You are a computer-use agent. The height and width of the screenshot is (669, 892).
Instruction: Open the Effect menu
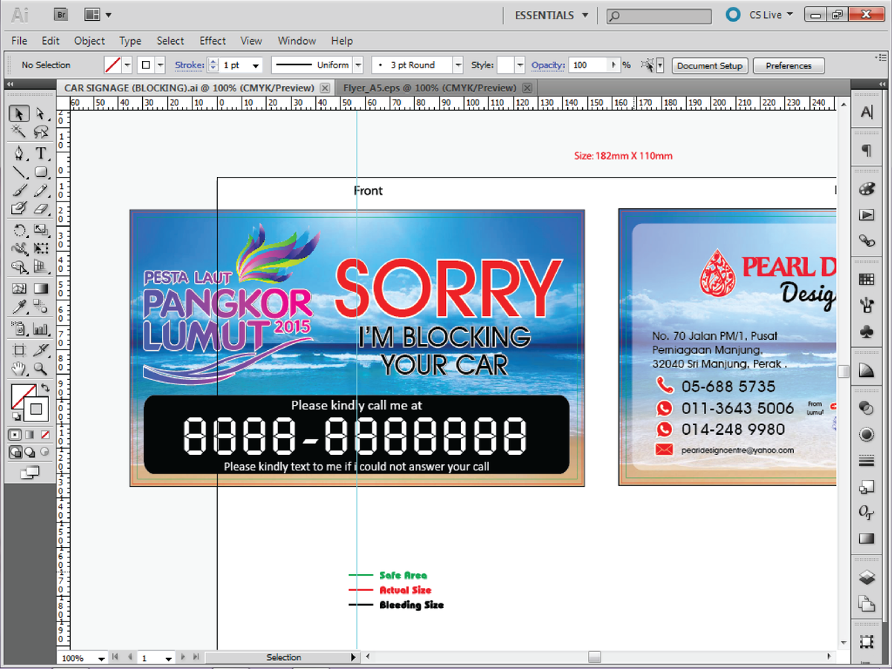click(213, 41)
